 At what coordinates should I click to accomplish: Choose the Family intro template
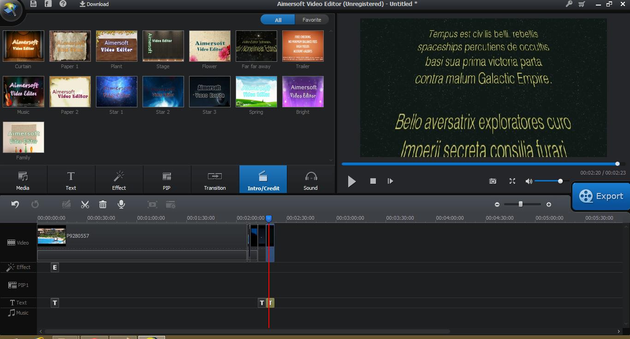[24, 137]
